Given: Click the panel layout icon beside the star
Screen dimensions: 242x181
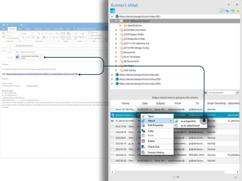Looking at the screenshot, I should [x=233, y=11].
